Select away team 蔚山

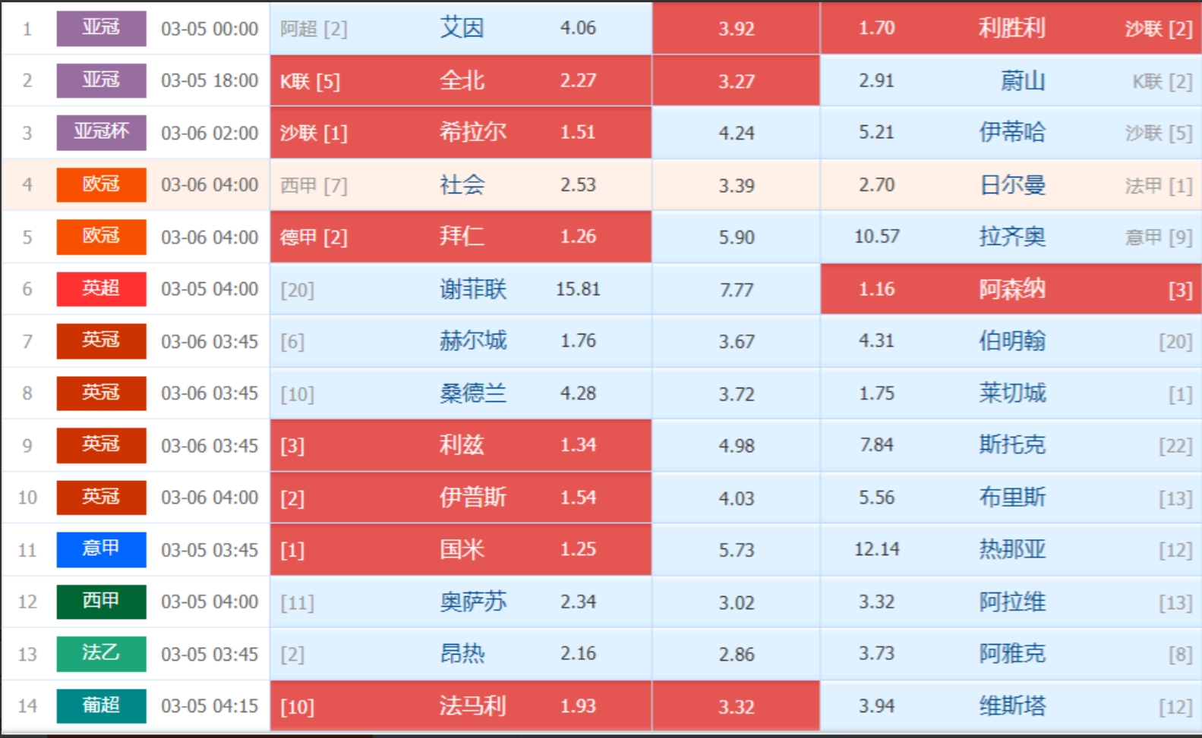coord(1023,80)
